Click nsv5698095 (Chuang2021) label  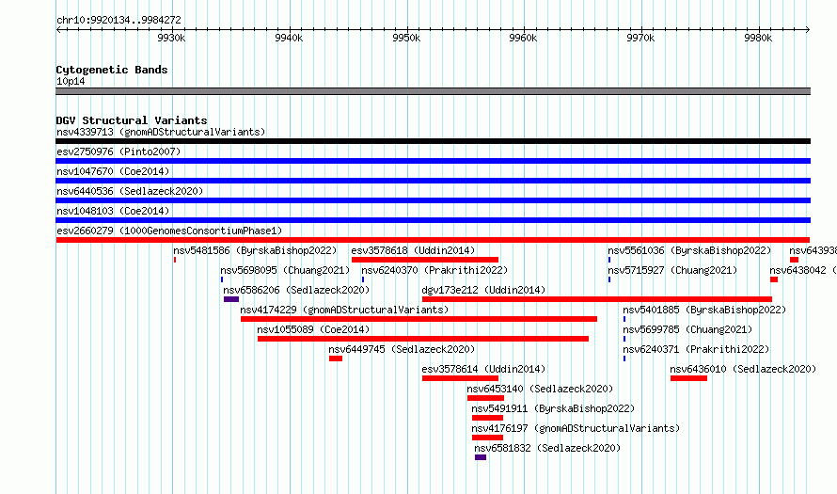(x=285, y=270)
